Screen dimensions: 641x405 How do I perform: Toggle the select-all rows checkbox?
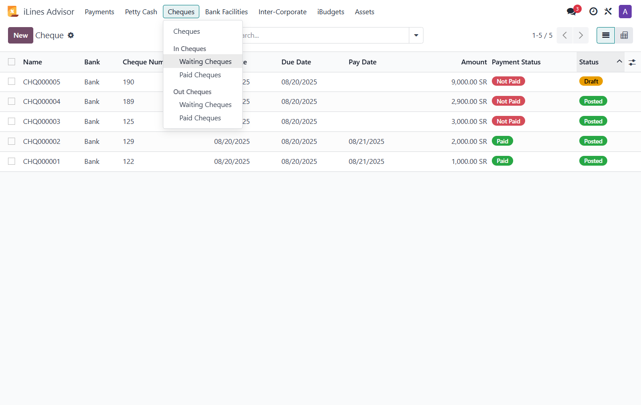click(x=12, y=62)
